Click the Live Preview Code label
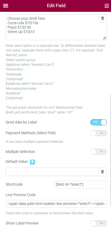This screenshot has width=111, height=230. coord(21,195)
